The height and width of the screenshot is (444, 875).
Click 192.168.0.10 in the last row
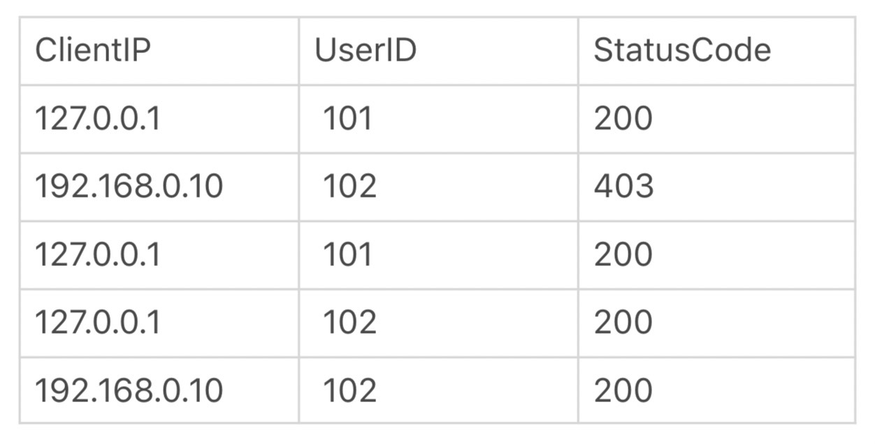[129, 390]
